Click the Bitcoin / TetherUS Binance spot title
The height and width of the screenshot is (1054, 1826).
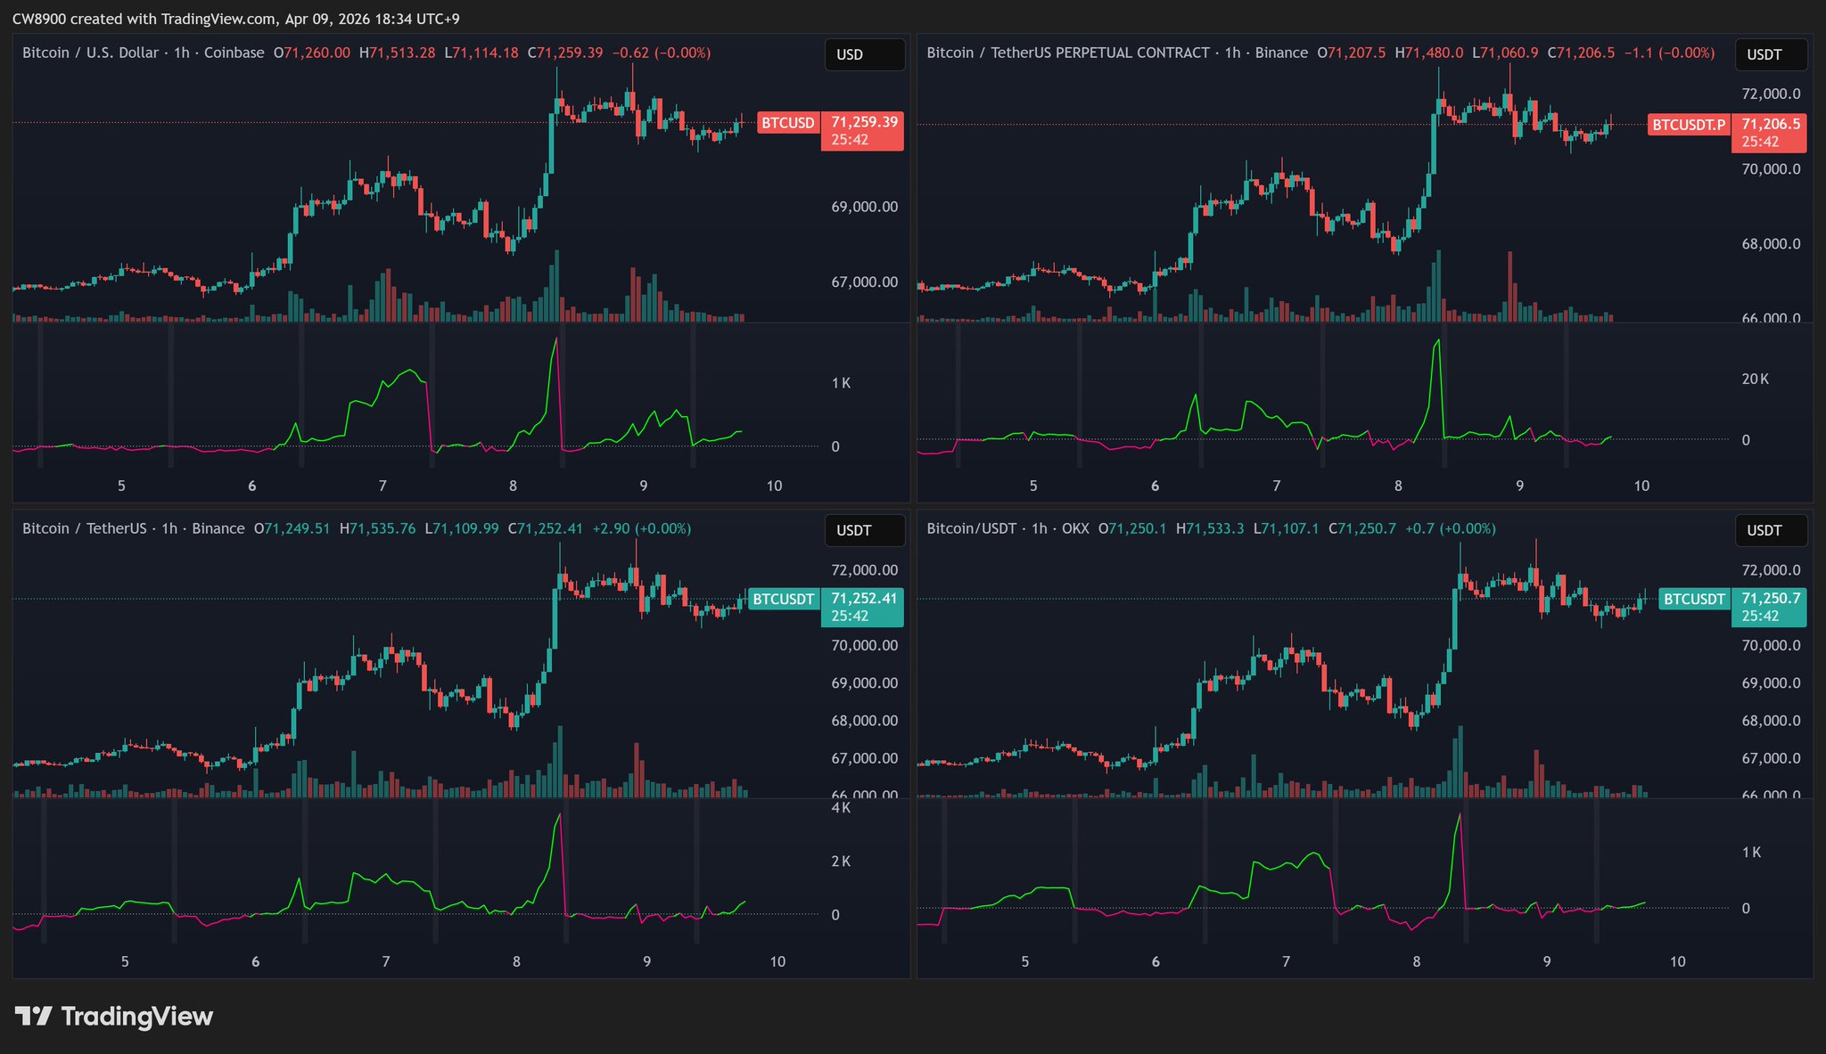click(x=133, y=528)
